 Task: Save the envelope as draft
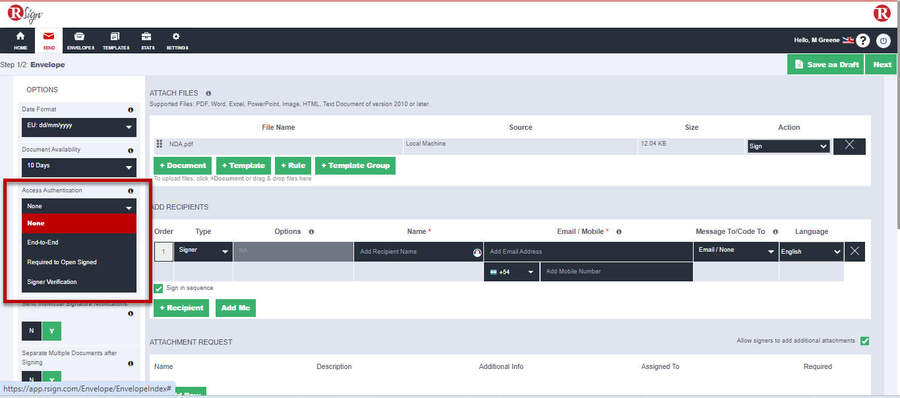(x=825, y=64)
